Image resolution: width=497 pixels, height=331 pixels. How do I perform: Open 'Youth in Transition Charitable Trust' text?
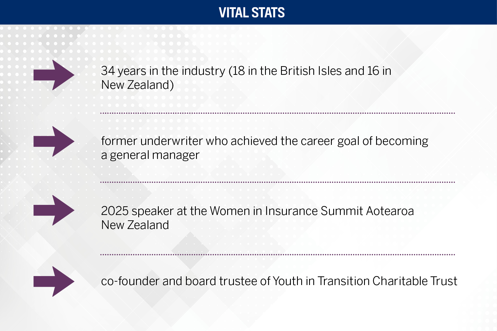(365, 281)
